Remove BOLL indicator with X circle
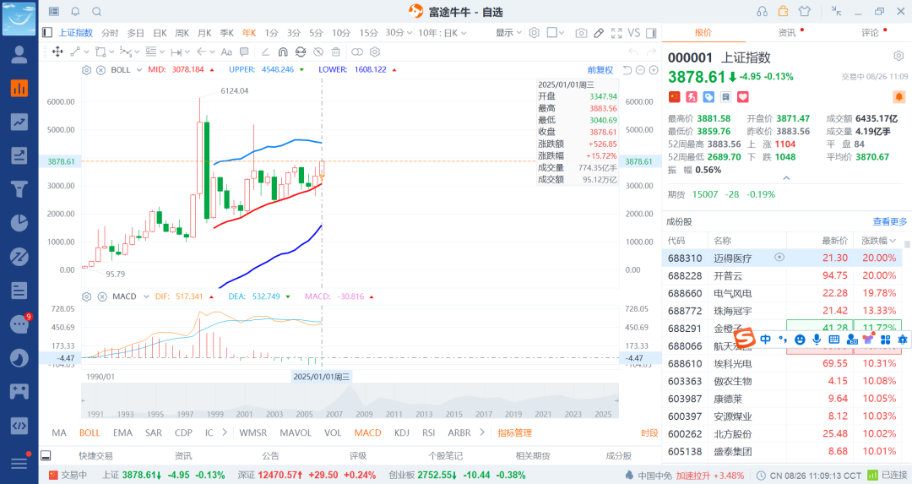 point(100,70)
